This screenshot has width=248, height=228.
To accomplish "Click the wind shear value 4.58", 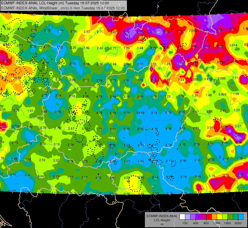I will click(127, 178).
